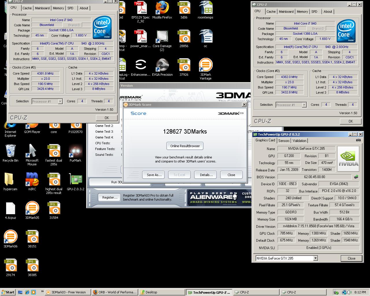Open the power_smar... PDF icon
This screenshot has height=296, width=370.
point(140,39)
